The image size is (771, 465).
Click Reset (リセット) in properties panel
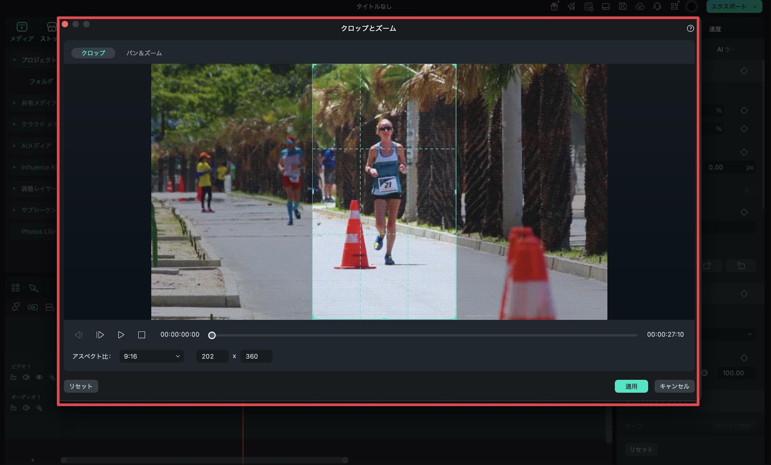[x=641, y=449]
